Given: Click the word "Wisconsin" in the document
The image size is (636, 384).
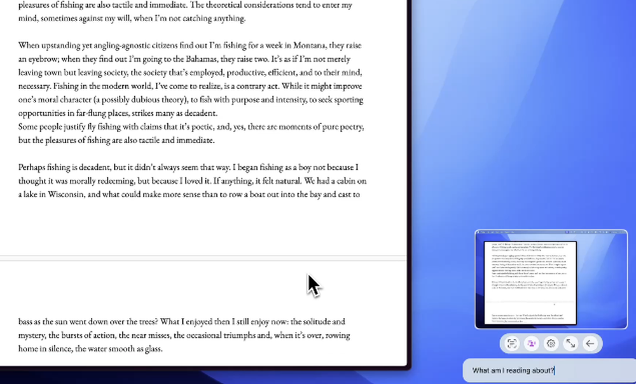Looking at the screenshot, I should click(x=66, y=194).
